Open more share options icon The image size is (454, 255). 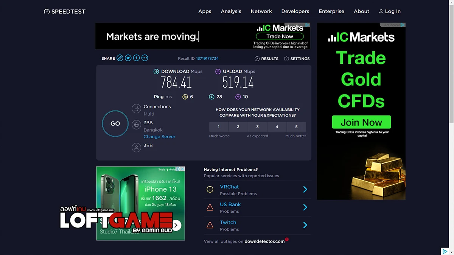pos(145,58)
